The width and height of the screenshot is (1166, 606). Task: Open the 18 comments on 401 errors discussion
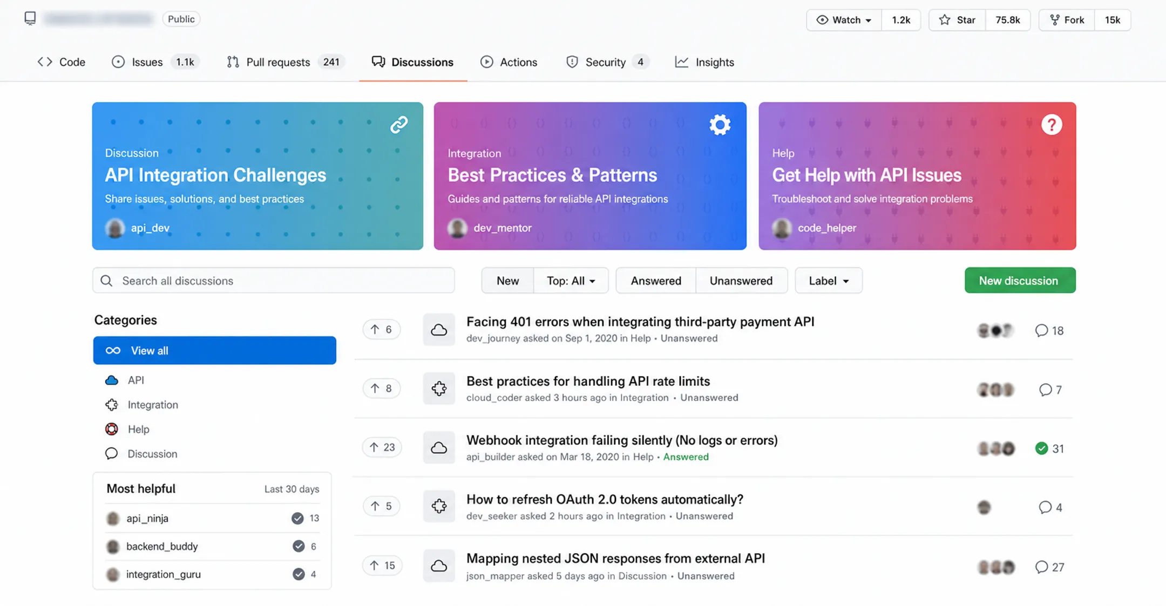[x=1049, y=330]
